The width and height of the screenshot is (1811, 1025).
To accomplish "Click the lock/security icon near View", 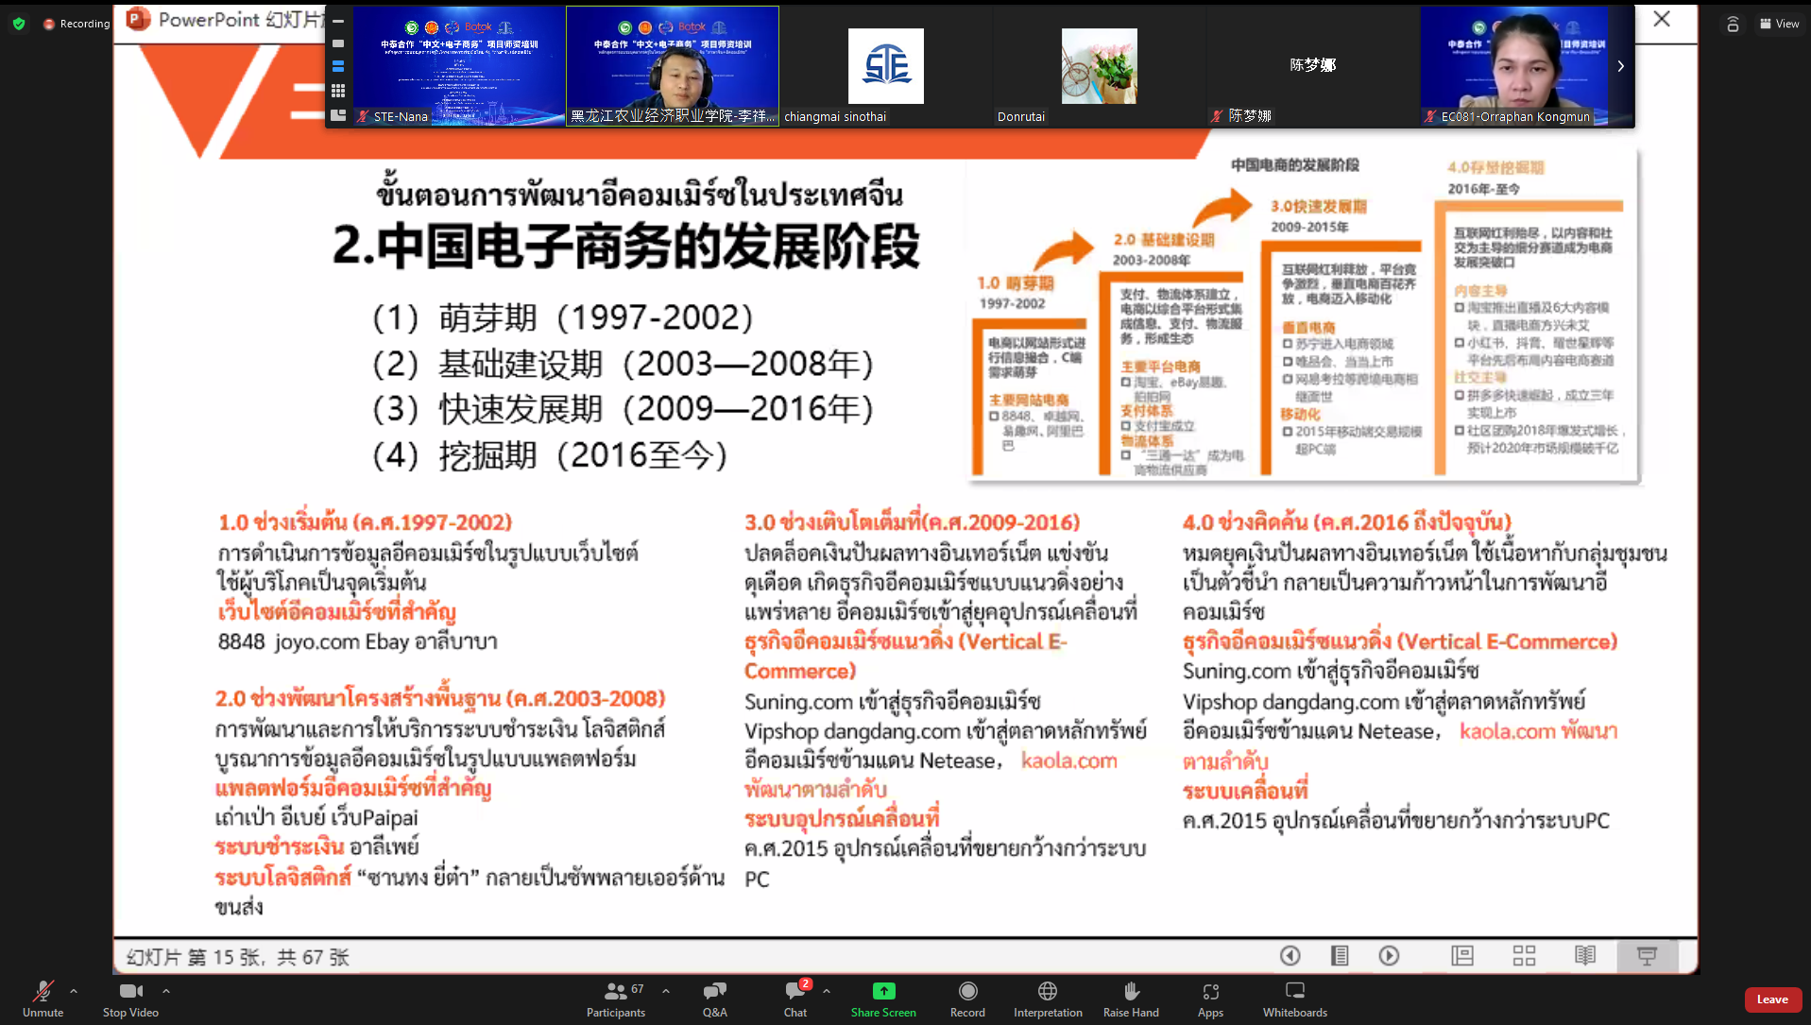I will (x=1733, y=24).
